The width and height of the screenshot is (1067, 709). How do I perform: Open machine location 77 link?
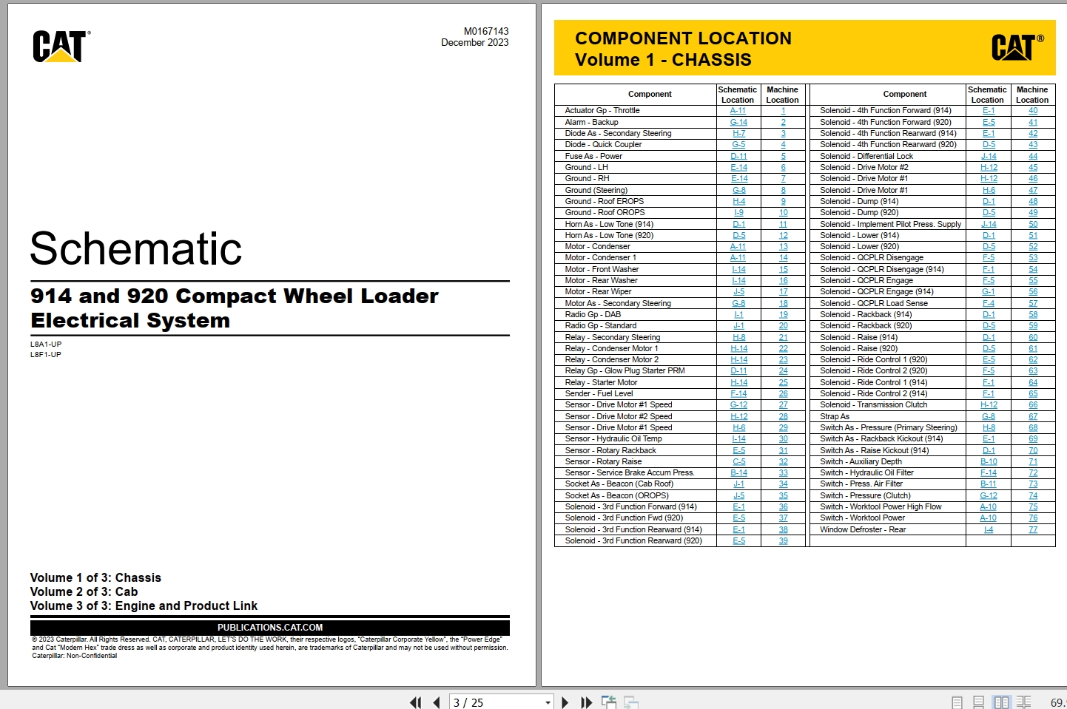click(1033, 530)
